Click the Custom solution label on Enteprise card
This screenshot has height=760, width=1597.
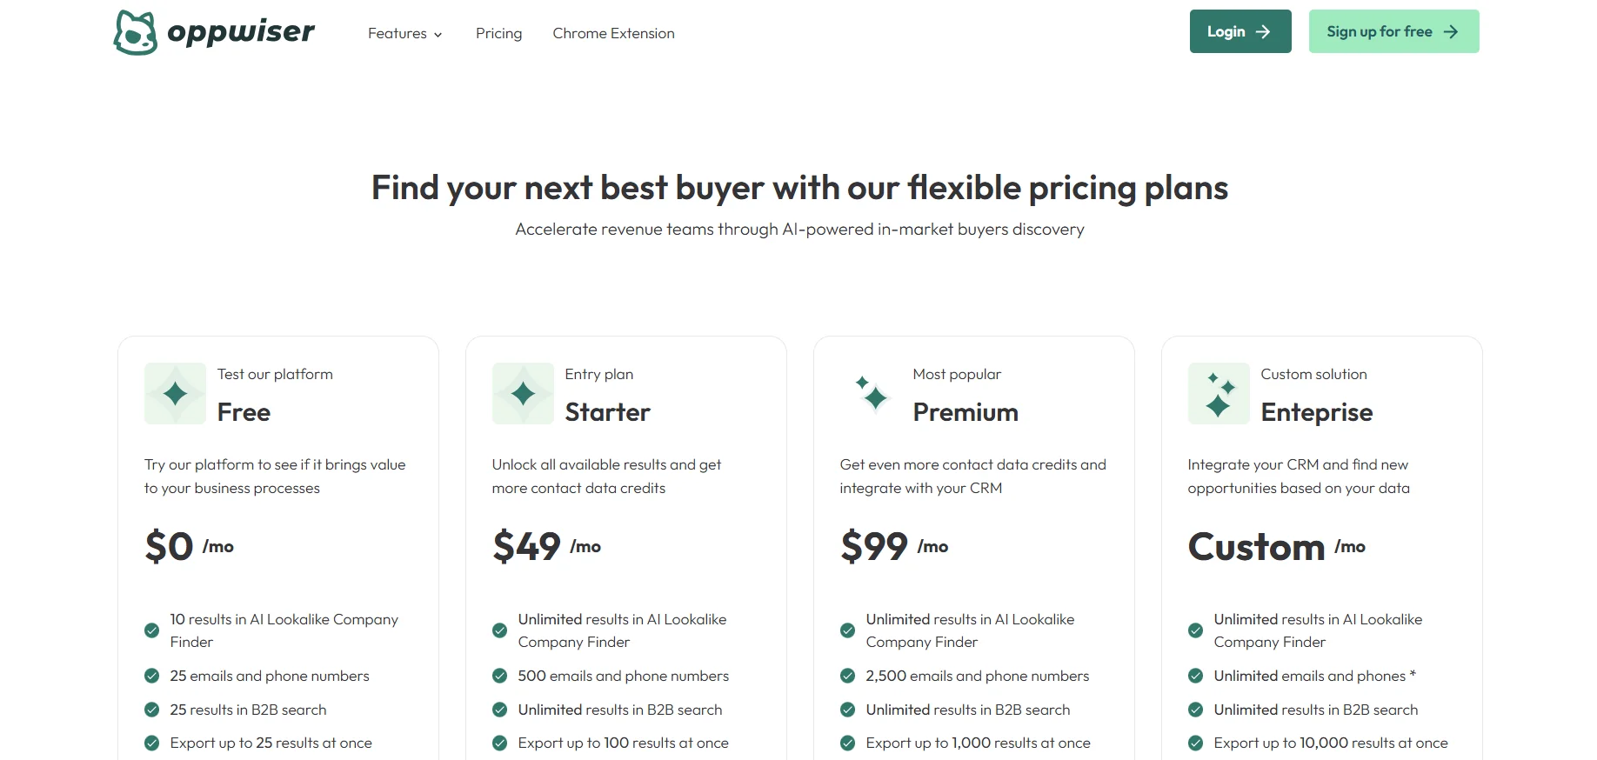pyautogui.click(x=1313, y=374)
